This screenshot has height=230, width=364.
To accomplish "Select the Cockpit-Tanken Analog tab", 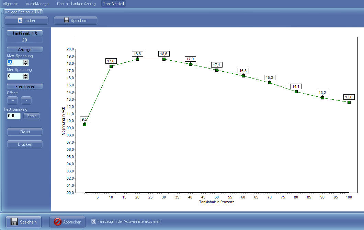I will coord(76,4).
